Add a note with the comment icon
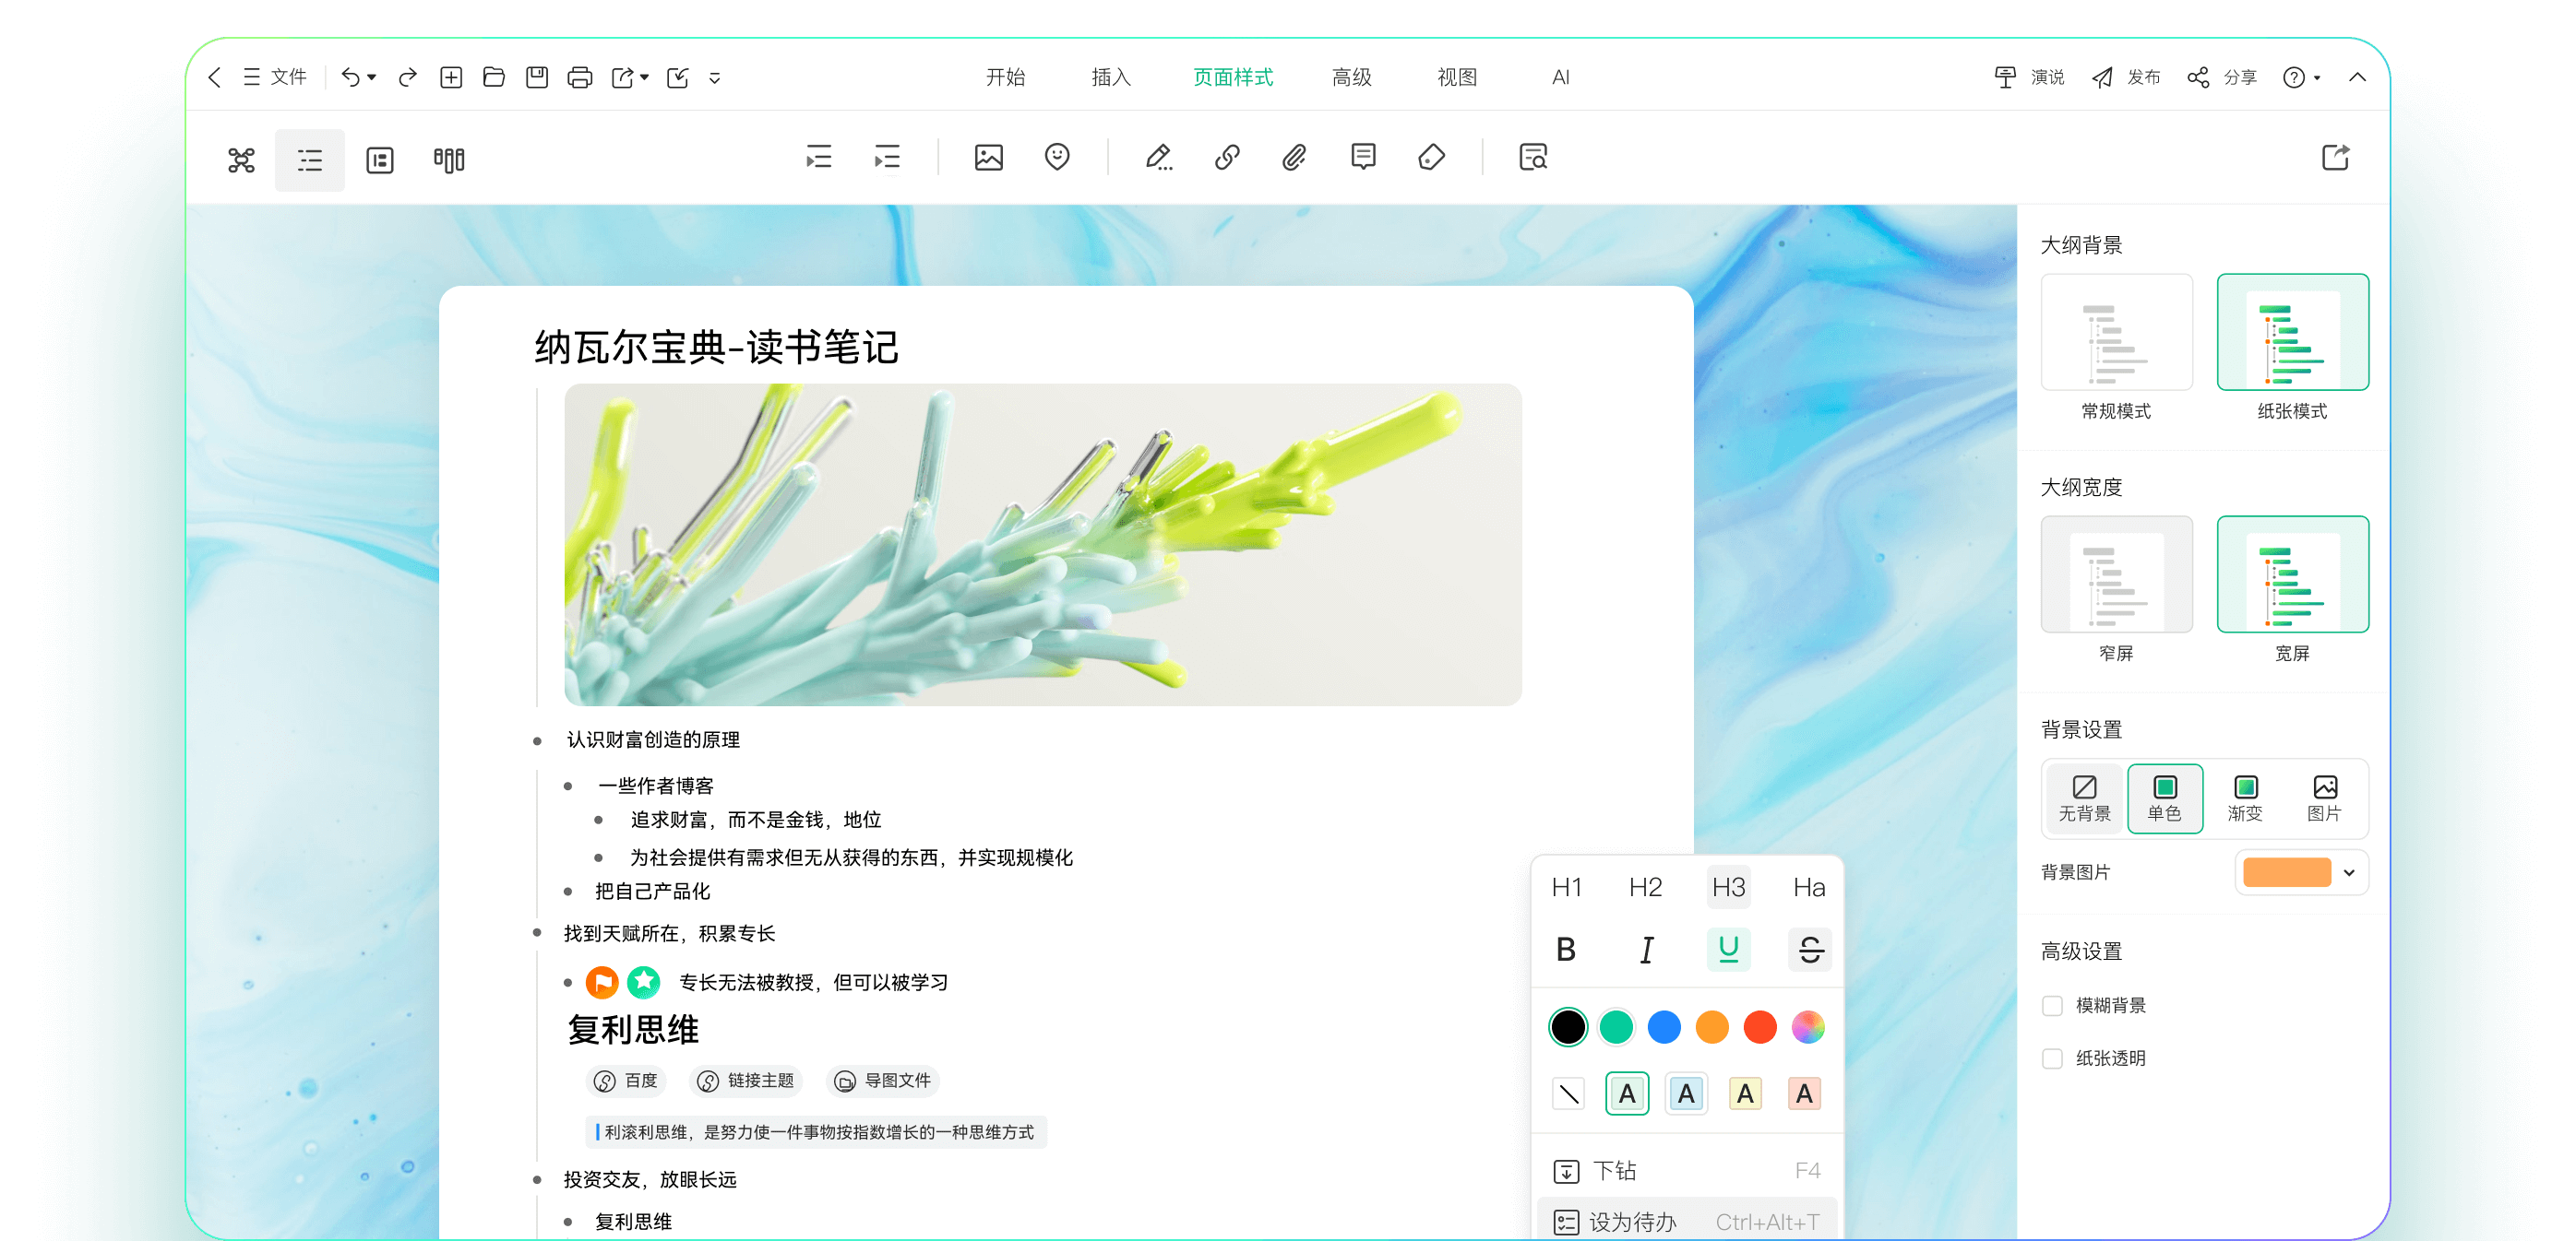The image size is (2576, 1241). pos(1363,157)
